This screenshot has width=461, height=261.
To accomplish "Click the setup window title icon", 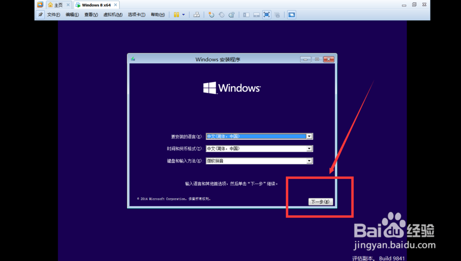I will point(133,59).
